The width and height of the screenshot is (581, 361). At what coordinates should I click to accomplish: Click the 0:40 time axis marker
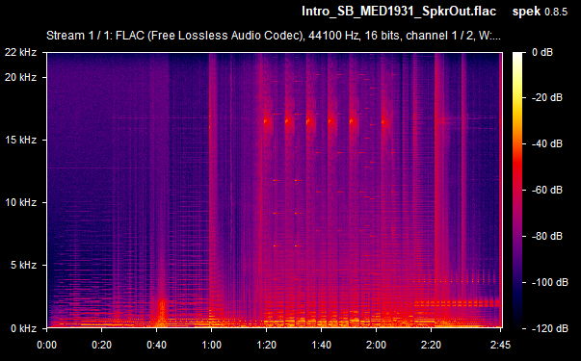point(156,345)
